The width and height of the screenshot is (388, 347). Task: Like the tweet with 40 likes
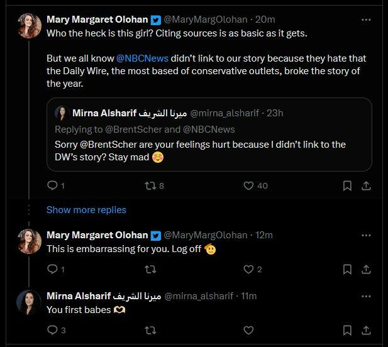pyautogui.click(x=248, y=185)
